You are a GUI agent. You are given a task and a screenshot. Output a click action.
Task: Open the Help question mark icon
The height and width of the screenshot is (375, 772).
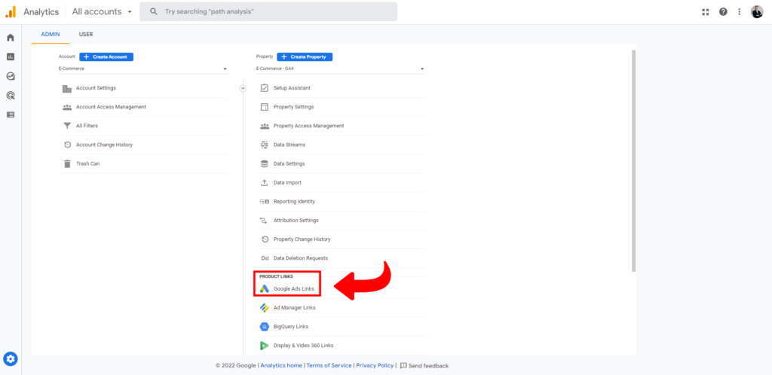[x=723, y=12]
